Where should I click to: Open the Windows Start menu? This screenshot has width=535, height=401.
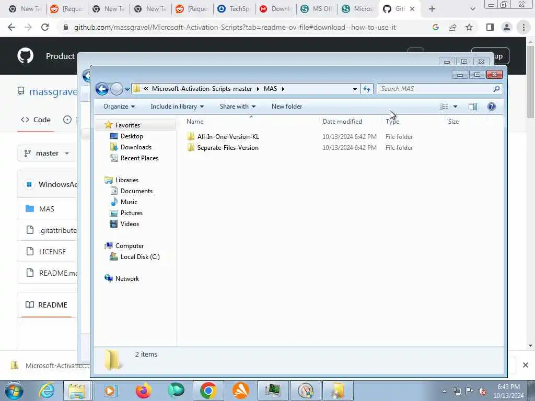coord(14,391)
